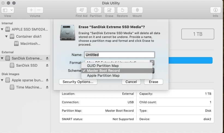Click the Macintosh volume drive icon
Image resolution: width=224 pixels, height=133 pixels.
tap(16, 43)
